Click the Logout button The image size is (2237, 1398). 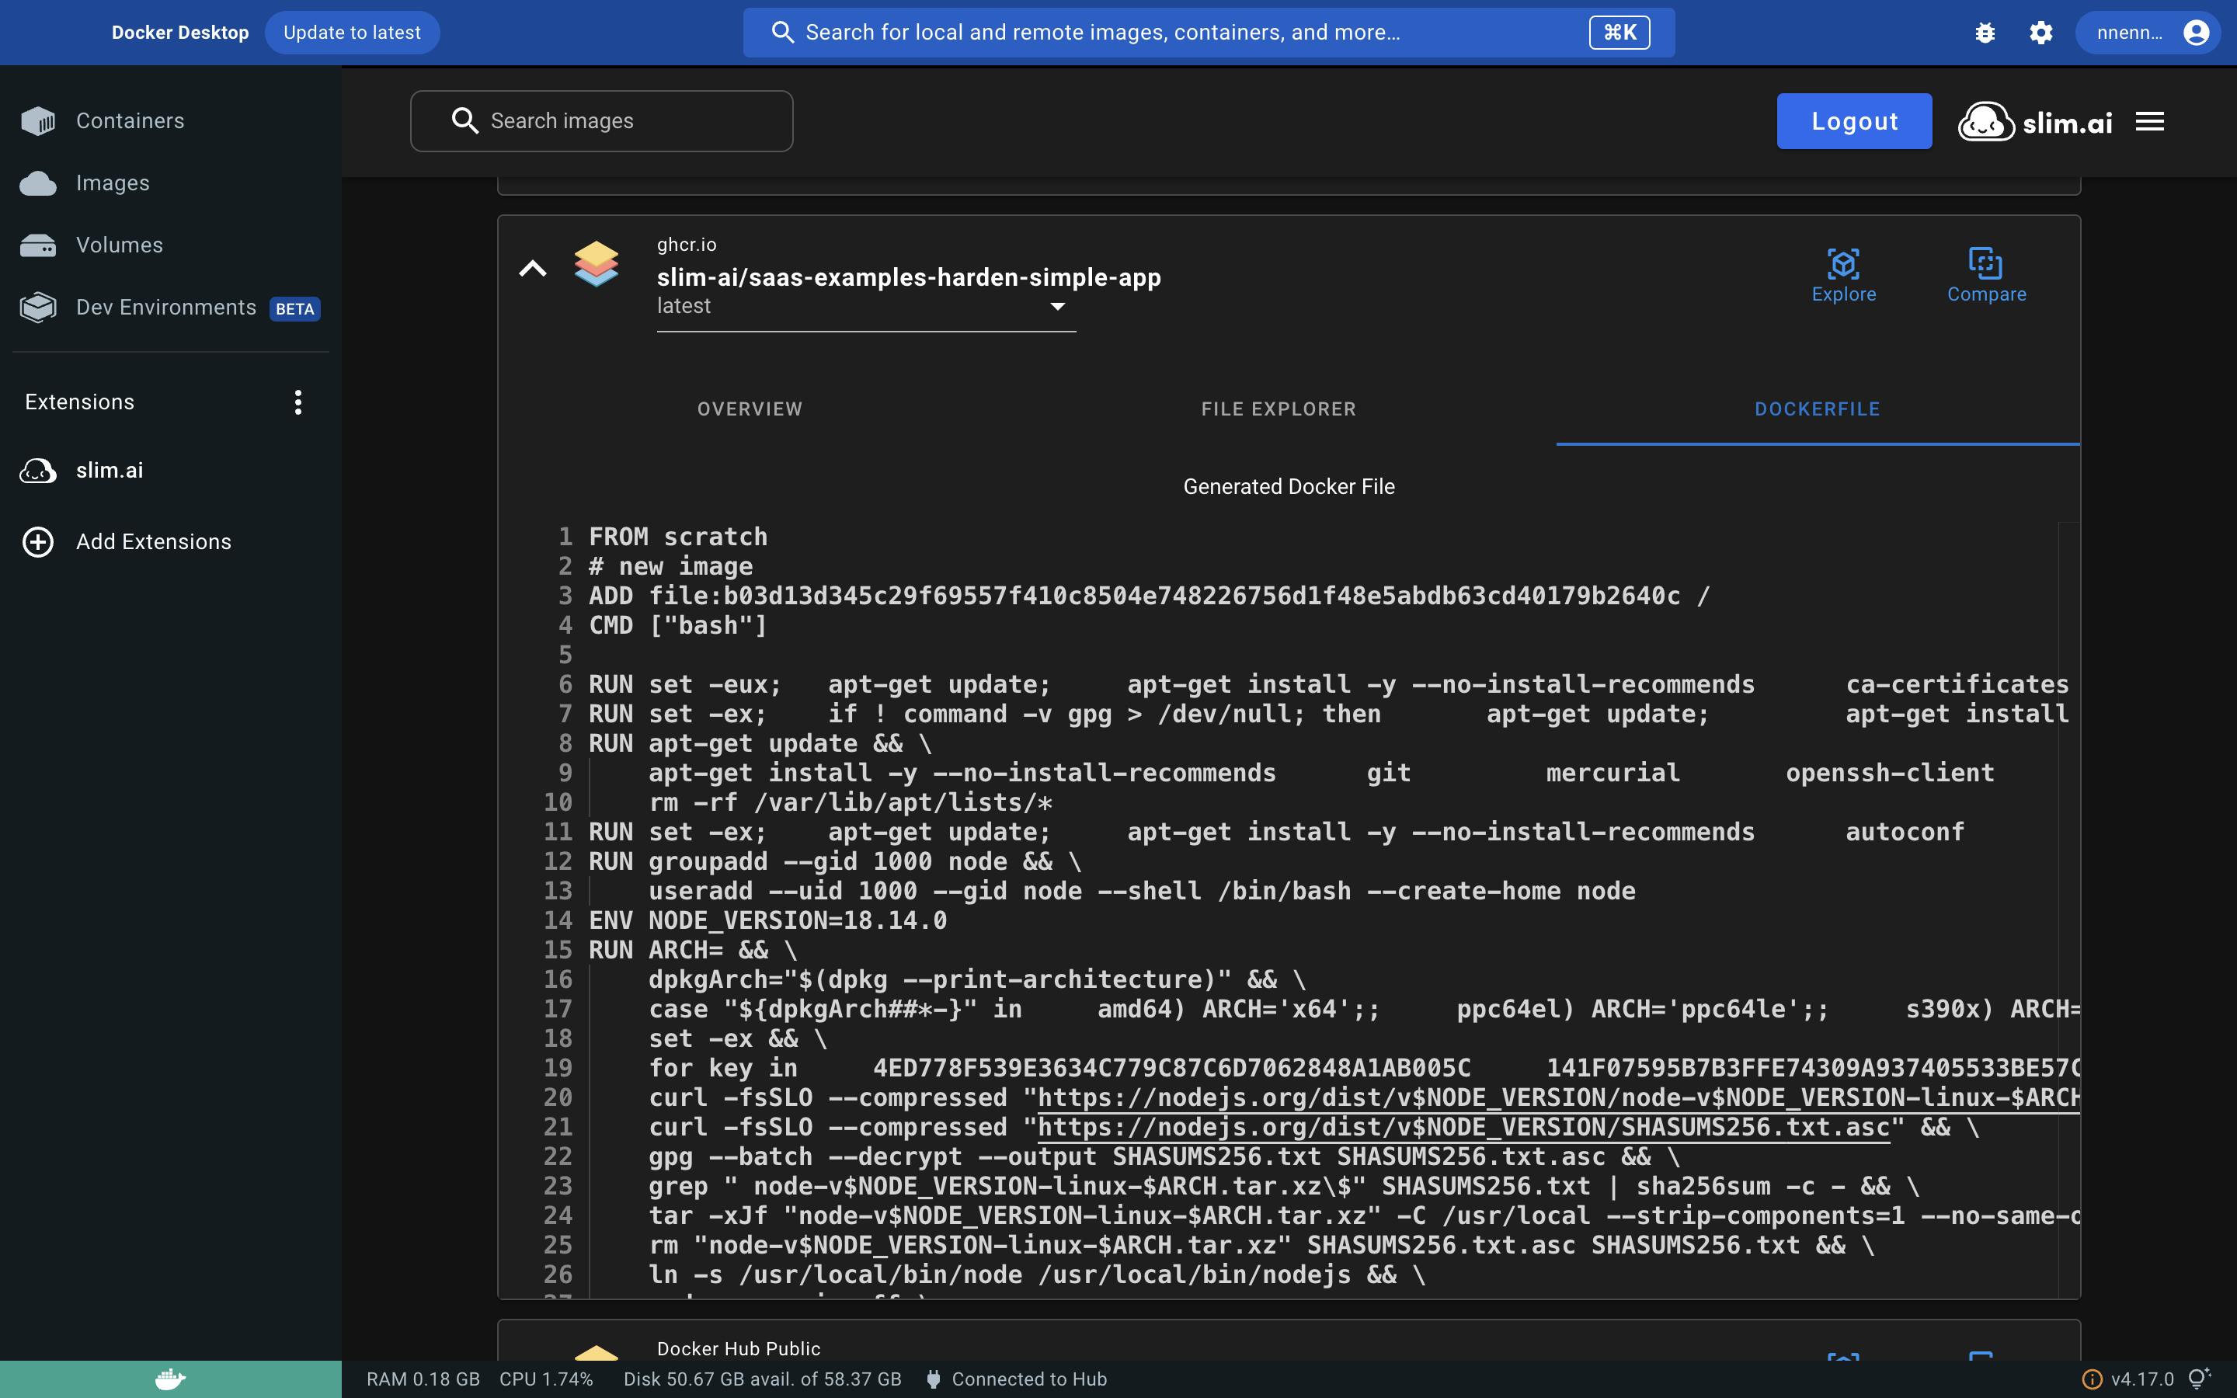tap(1853, 121)
